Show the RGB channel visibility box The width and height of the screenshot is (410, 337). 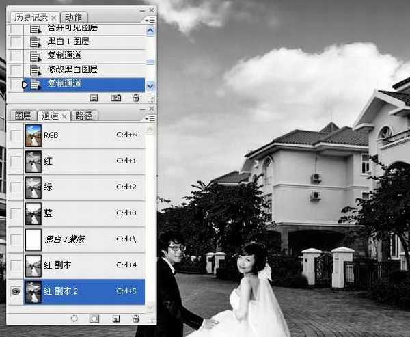coord(15,135)
